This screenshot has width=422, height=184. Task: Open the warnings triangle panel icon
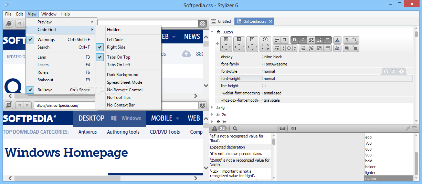click(214, 129)
